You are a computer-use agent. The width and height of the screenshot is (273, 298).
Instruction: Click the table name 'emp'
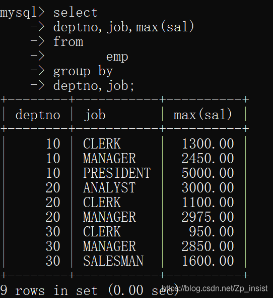[117, 57]
